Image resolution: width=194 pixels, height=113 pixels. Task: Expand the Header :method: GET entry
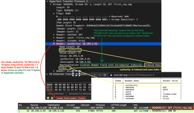pos(54,34)
